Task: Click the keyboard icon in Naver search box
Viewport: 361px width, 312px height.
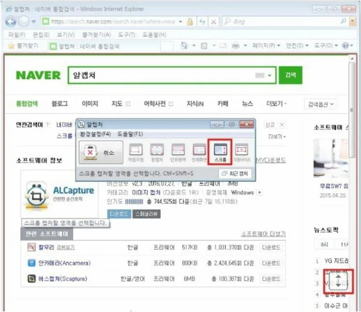Action: pos(260,75)
